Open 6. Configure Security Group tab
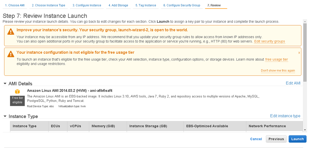Viewport: 309px width, 148px height. [x=182, y=5]
